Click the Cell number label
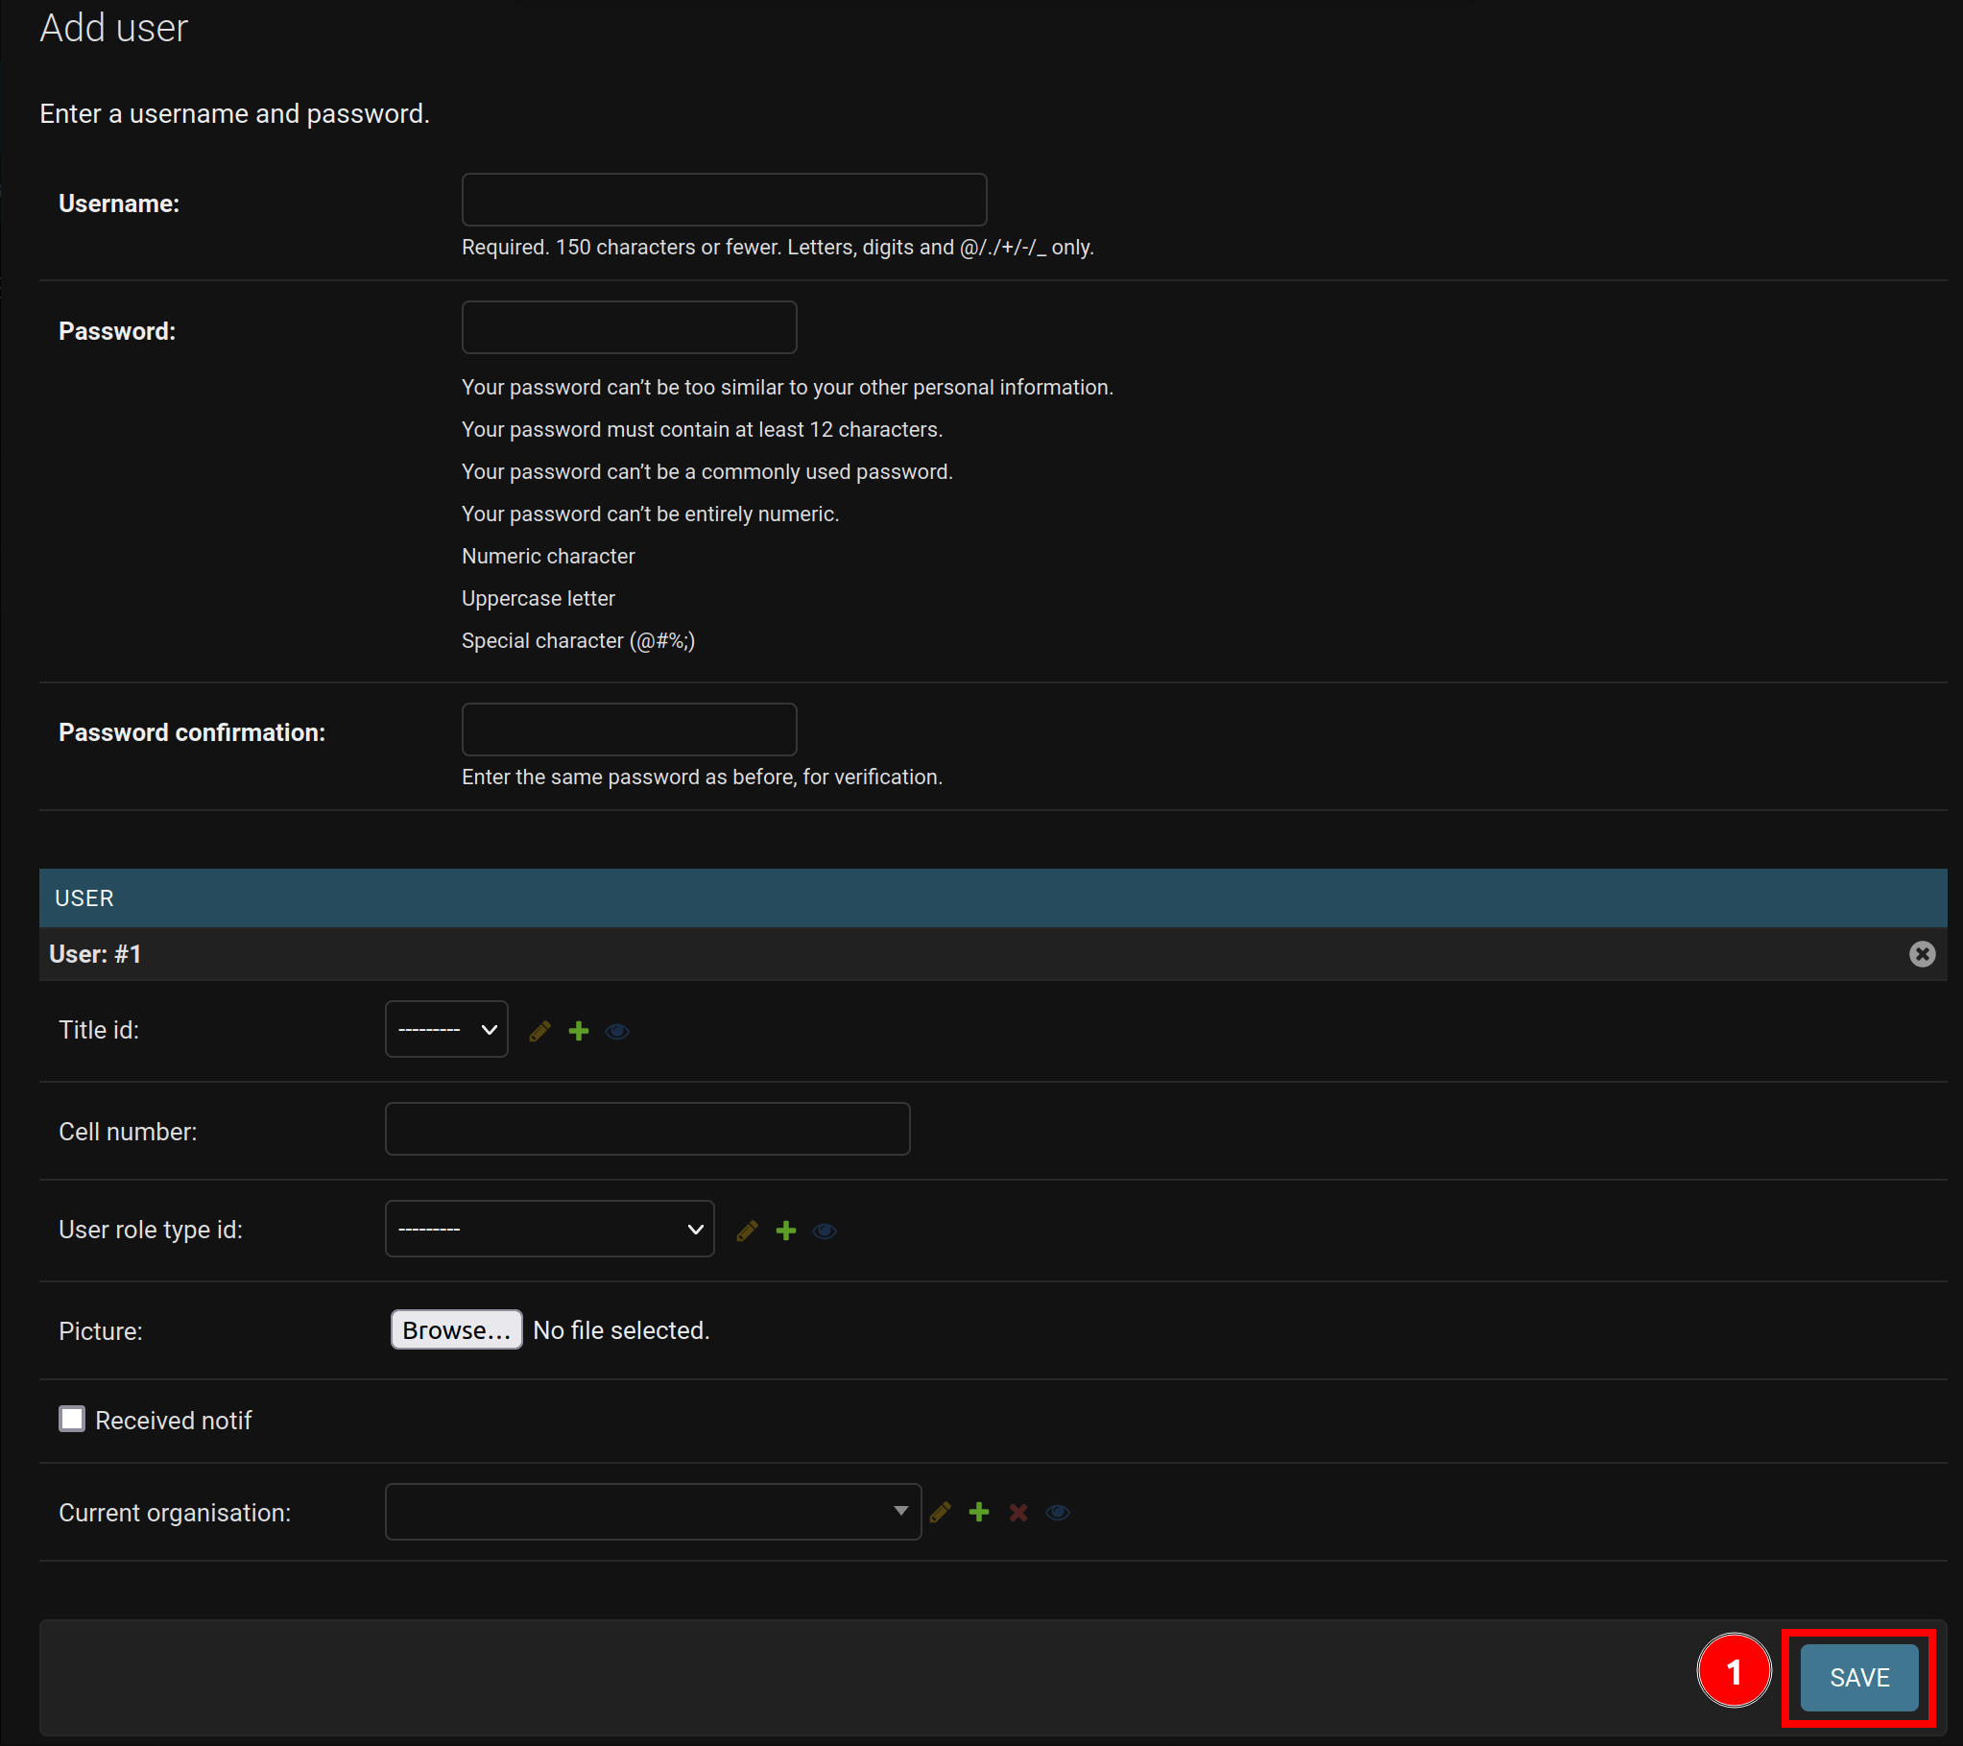Viewport: 1963px width, 1746px height. [x=128, y=1132]
